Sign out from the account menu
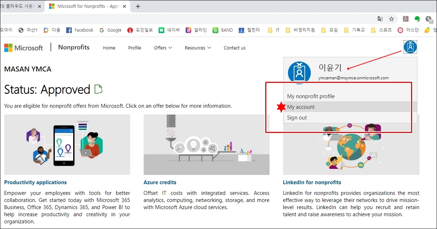This screenshot has width=437, height=229. [297, 118]
